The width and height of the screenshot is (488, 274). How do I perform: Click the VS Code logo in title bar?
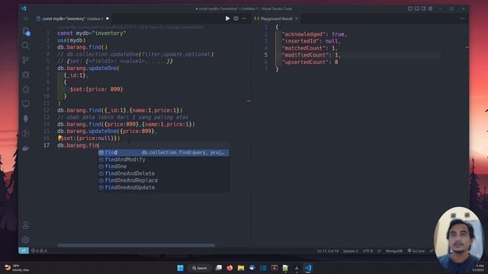point(24,8)
